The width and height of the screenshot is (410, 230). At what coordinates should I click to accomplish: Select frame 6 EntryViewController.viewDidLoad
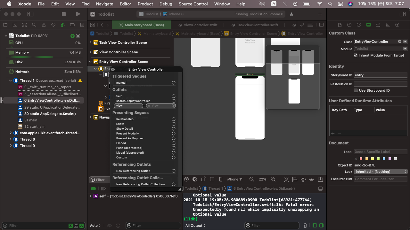(51, 100)
